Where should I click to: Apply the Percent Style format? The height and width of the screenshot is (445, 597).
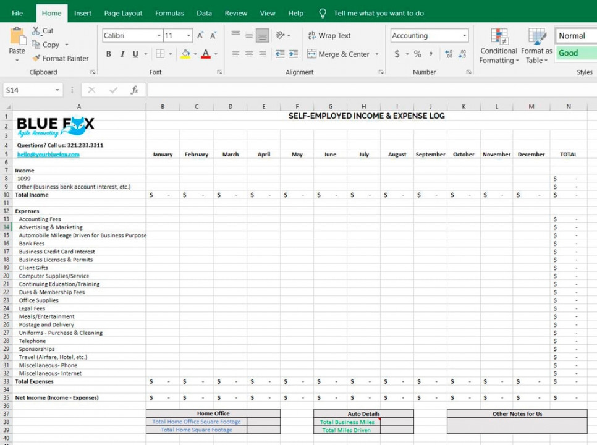tap(417, 54)
